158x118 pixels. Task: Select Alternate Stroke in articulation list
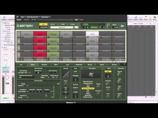[88, 82]
